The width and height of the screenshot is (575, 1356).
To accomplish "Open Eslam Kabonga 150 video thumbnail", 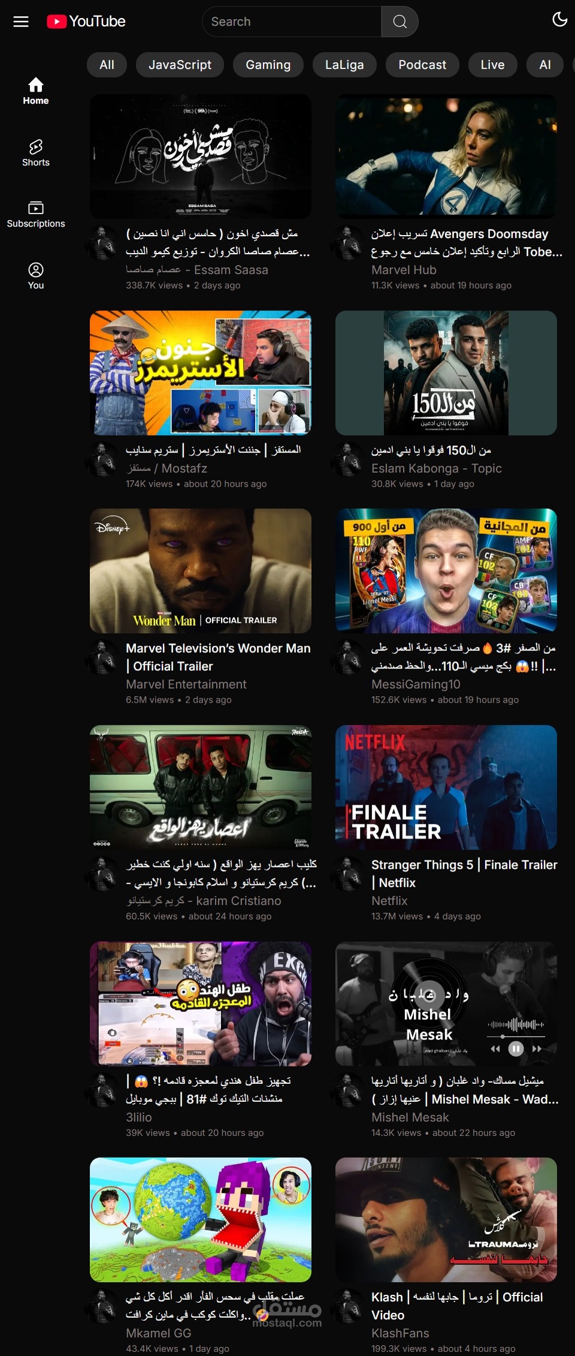I will coord(446,373).
